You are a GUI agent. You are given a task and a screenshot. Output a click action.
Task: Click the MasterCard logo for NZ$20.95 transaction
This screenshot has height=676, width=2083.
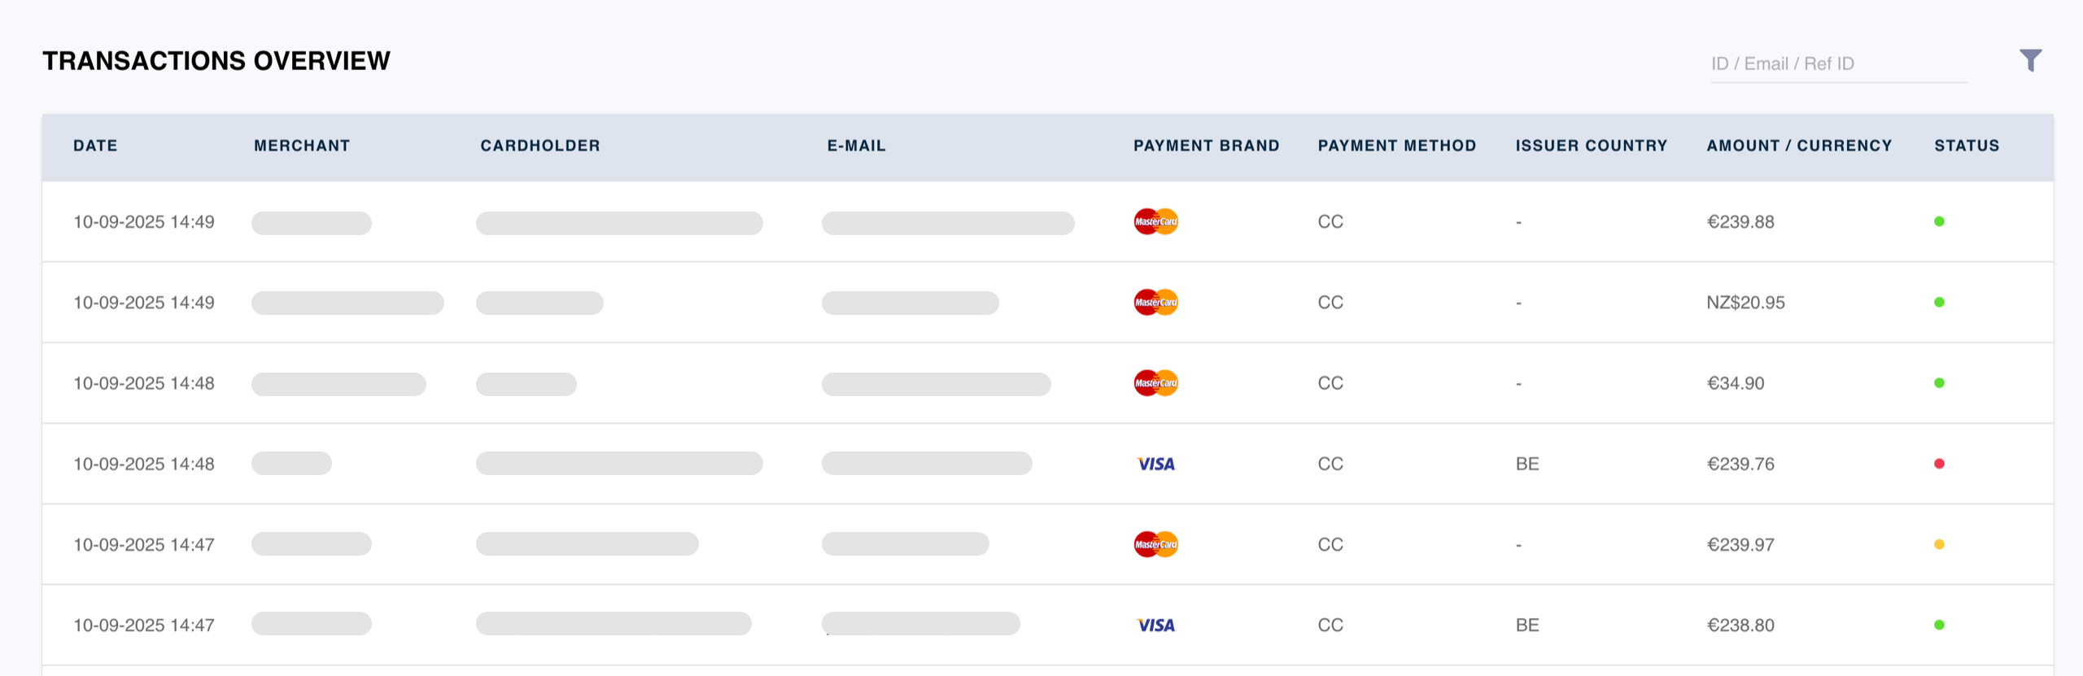click(1155, 302)
